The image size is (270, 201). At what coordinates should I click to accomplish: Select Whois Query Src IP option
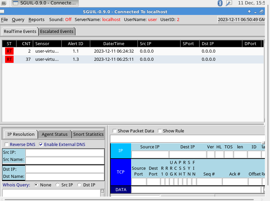point(57,185)
